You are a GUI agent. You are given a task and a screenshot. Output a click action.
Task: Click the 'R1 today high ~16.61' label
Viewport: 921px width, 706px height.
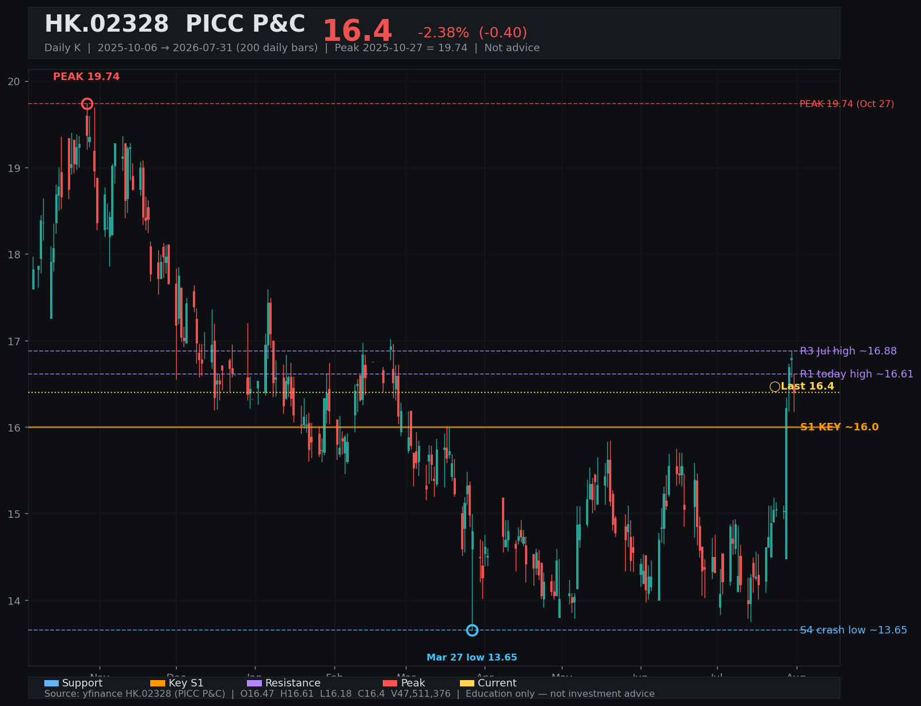click(x=857, y=374)
